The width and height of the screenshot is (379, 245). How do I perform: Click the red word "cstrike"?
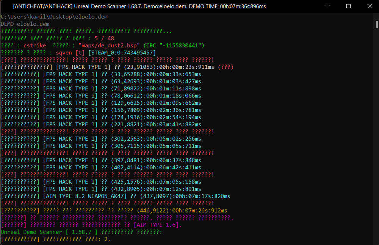tap(34, 46)
